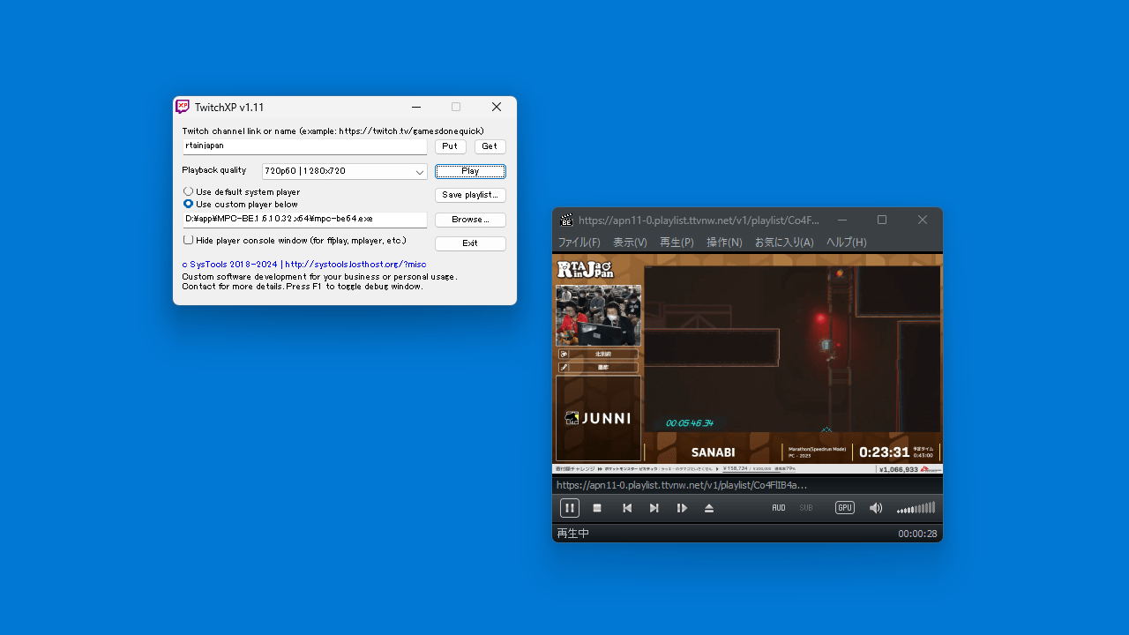
Task: Click the MPC-BE title bar icon
Action: coord(566,220)
